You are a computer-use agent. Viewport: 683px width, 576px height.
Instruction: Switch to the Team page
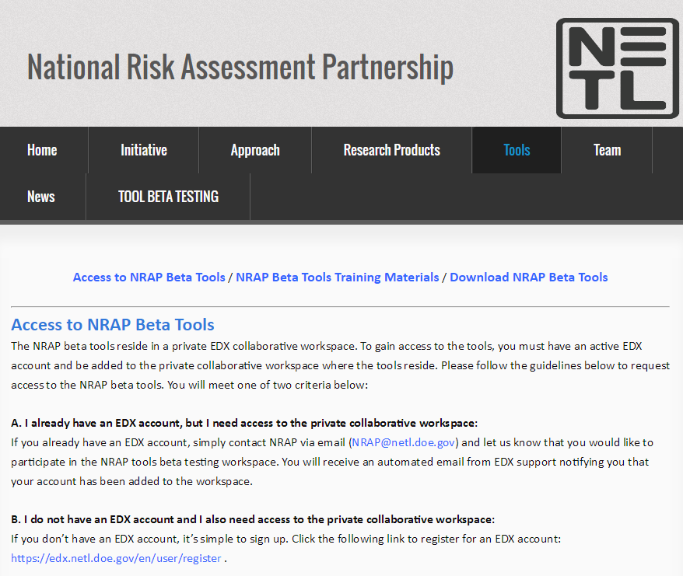(x=607, y=150)
